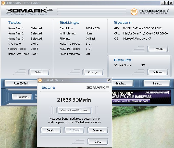Click the Filtering value Optimal
This screenshot has height=148, width=174.
(x=90, y=39)
